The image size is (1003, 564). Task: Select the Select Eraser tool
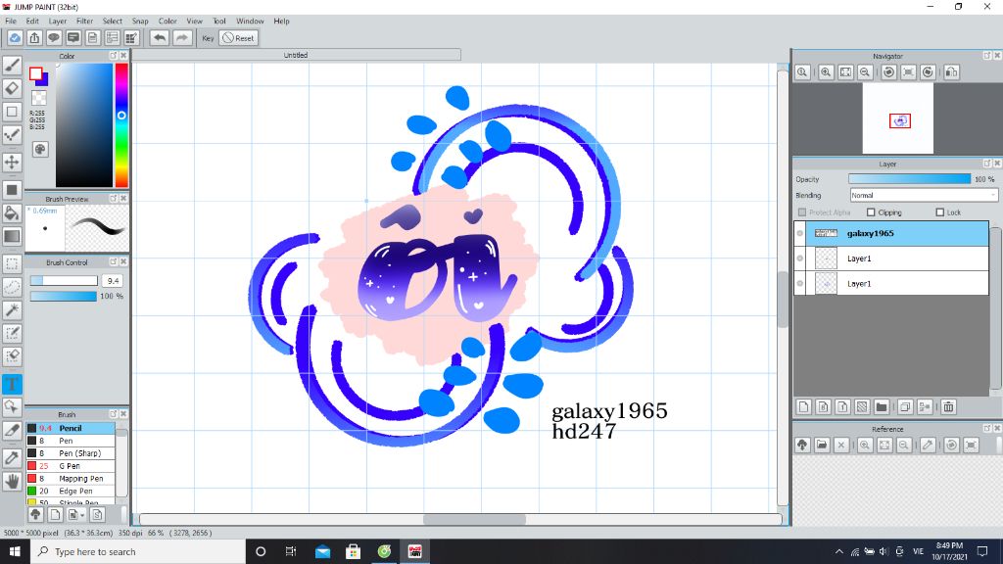pyautogui.click(x=12, y=356)
